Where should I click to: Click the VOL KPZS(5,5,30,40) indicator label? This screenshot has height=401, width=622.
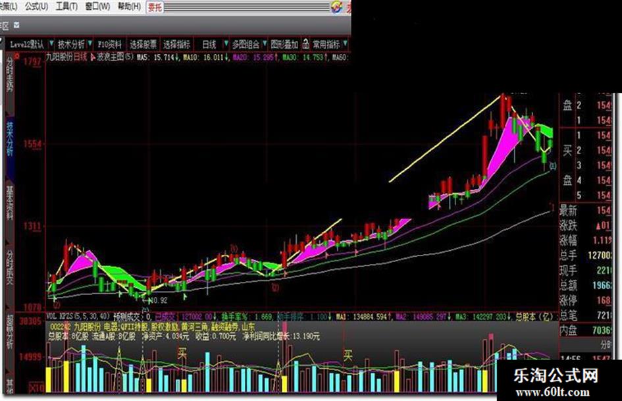click(x=78, y=317)
